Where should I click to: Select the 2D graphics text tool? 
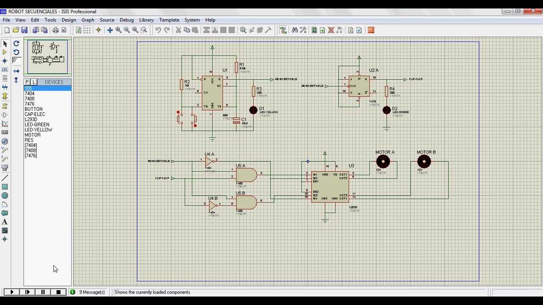(5, 222)
